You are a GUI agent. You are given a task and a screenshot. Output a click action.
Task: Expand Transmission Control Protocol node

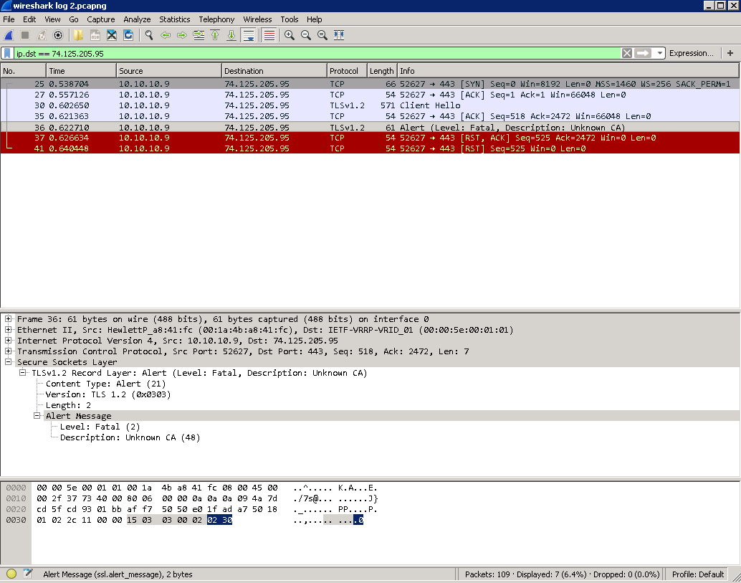click(x=8, y=351)
